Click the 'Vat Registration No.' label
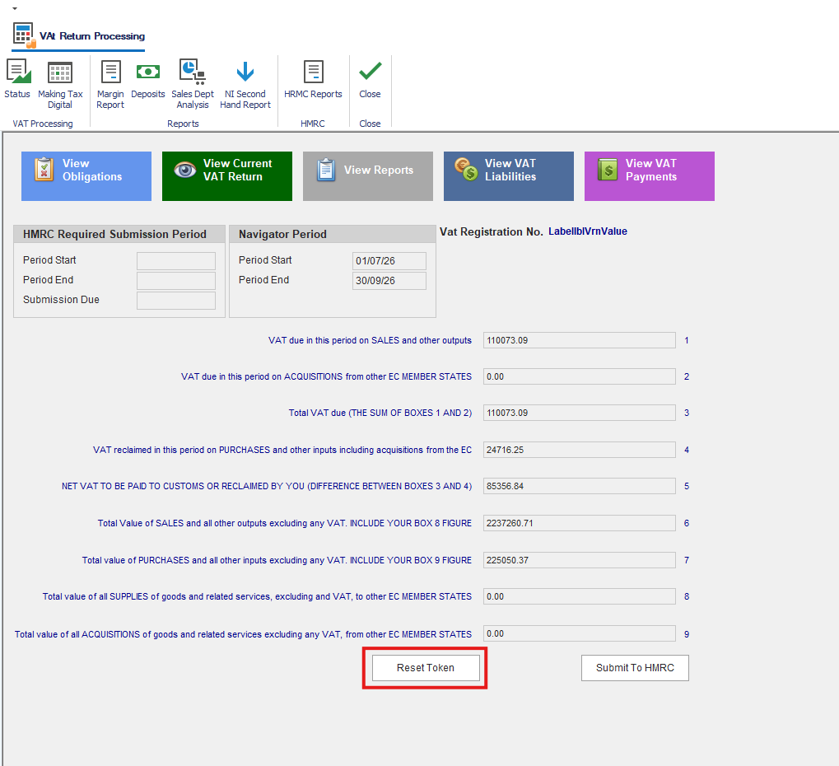839x766 pixels. [x=492, y=231]
